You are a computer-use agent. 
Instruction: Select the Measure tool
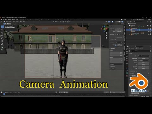(2, 47)
